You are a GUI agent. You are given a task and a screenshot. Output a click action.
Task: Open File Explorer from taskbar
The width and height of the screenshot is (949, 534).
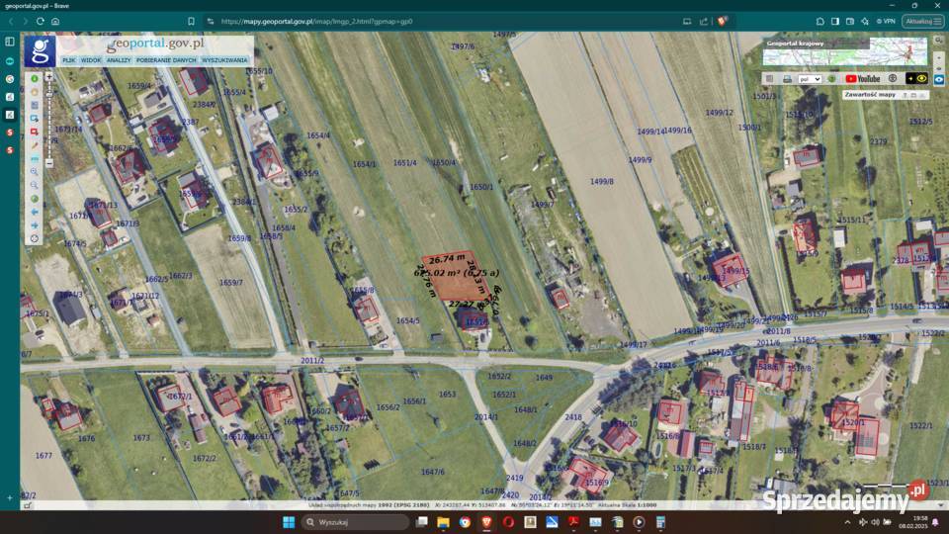click(443, 522)
